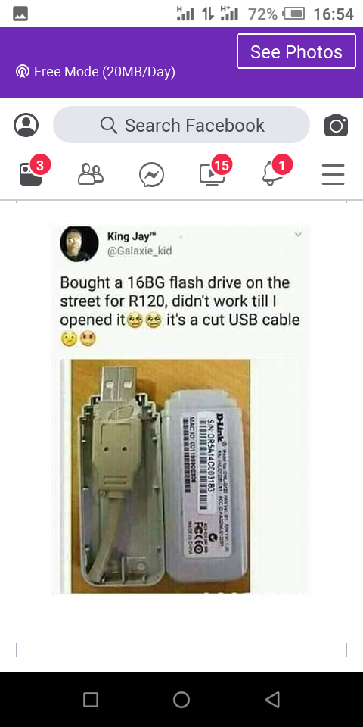Open the Friends tab icon
363x727 pixels.
[90, 174]
